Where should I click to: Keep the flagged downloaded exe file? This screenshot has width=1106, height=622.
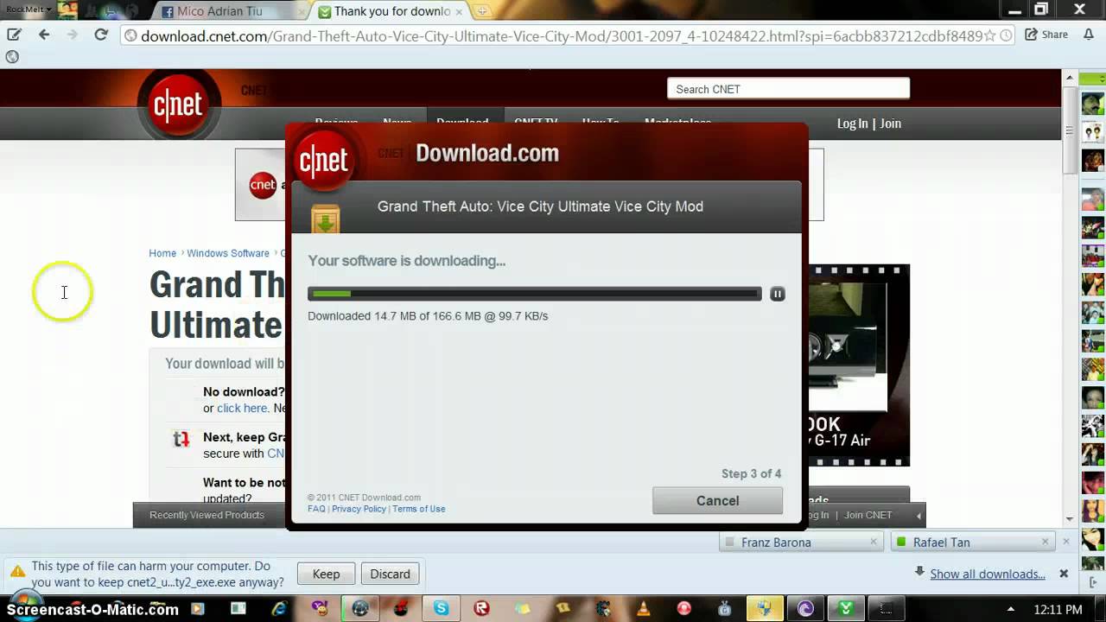click(x=326, y=574)
